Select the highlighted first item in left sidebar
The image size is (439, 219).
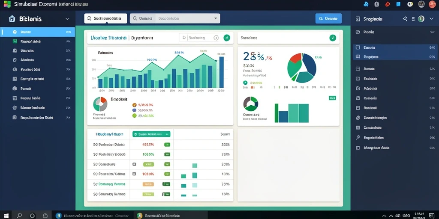pos(38,32)
